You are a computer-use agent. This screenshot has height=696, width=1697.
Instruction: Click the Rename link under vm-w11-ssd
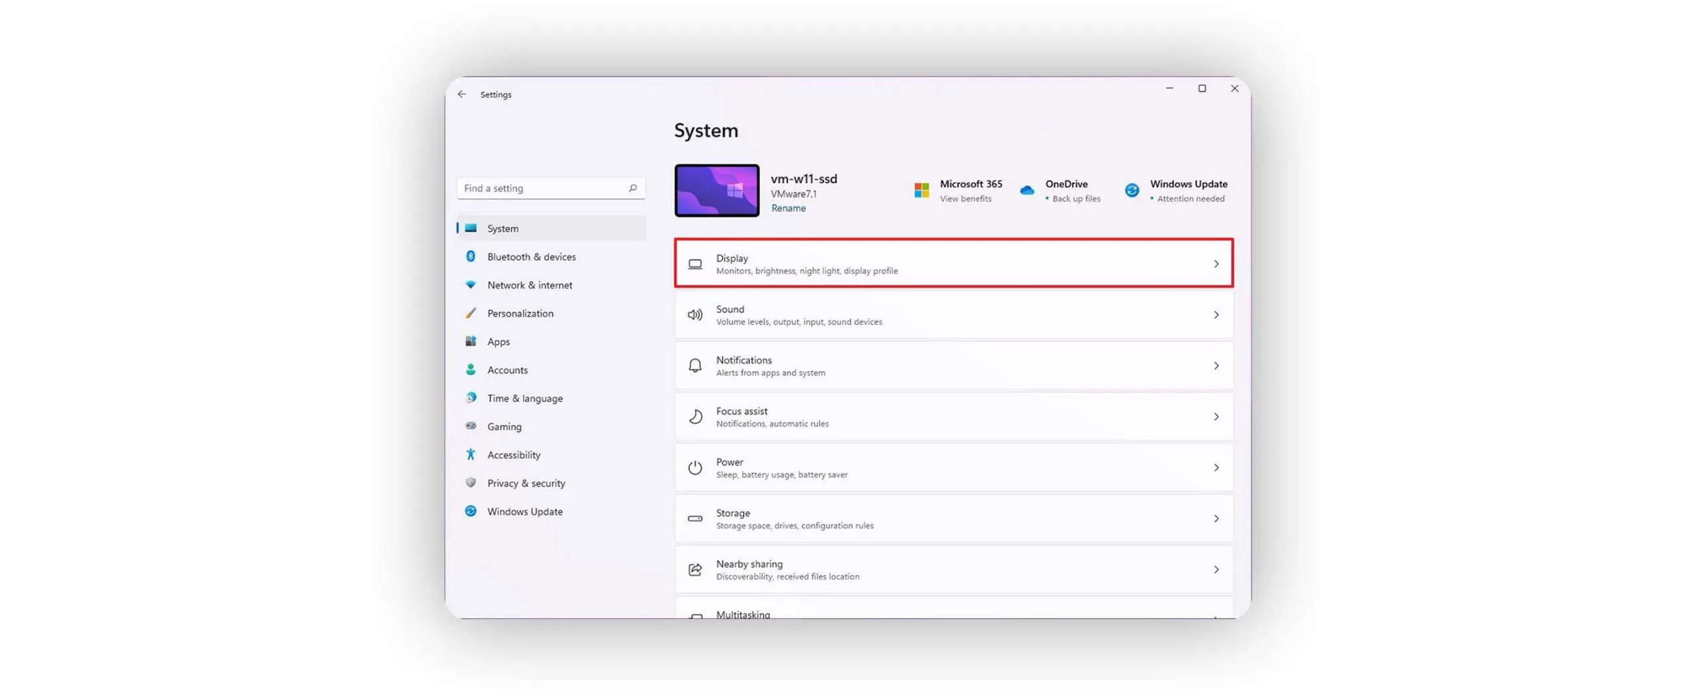(788, 208)
